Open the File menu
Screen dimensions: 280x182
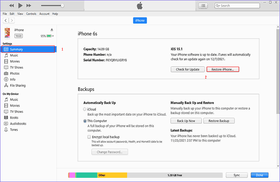(x=5, y=14)
